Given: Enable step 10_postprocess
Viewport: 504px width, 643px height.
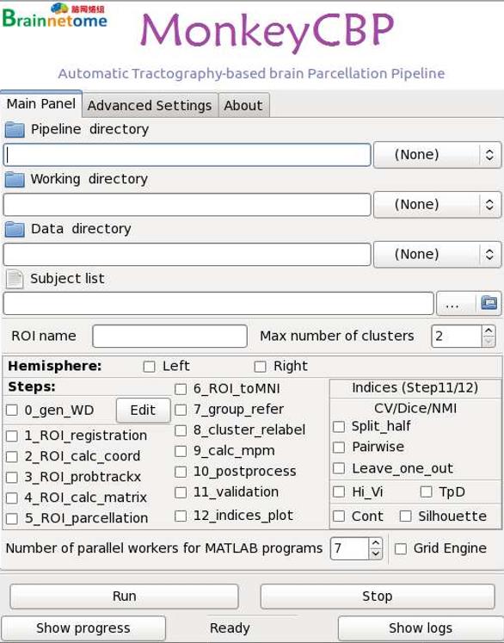Looking at the screenshot, I should tap(181, 472).
